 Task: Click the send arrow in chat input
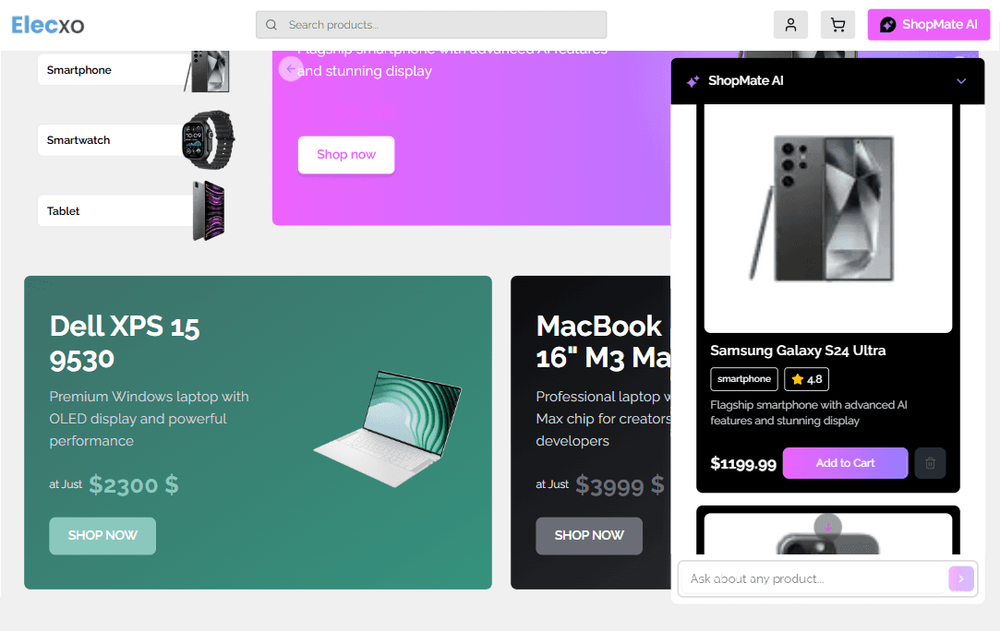961,578
